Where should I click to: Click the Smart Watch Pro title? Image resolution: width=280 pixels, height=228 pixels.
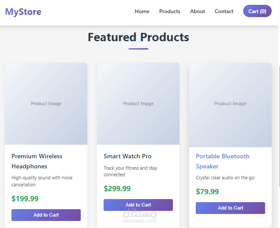point(127,156)
